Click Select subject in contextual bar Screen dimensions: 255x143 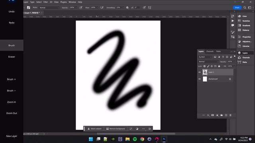point(94,129)
